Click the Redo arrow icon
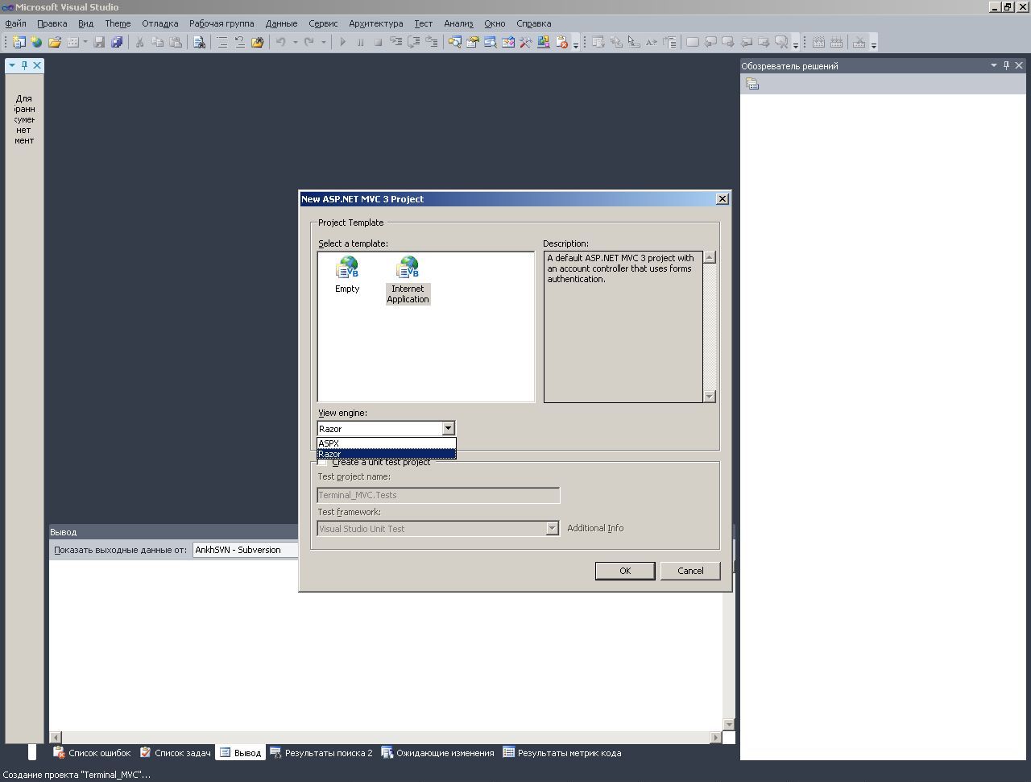Image resolution: width=1031 pixels, height=782 pixels. (x=309, y=42)
